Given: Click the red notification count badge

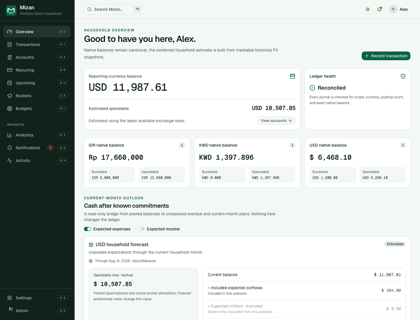Looking at the screenshot, I should [x=50, y=148].
